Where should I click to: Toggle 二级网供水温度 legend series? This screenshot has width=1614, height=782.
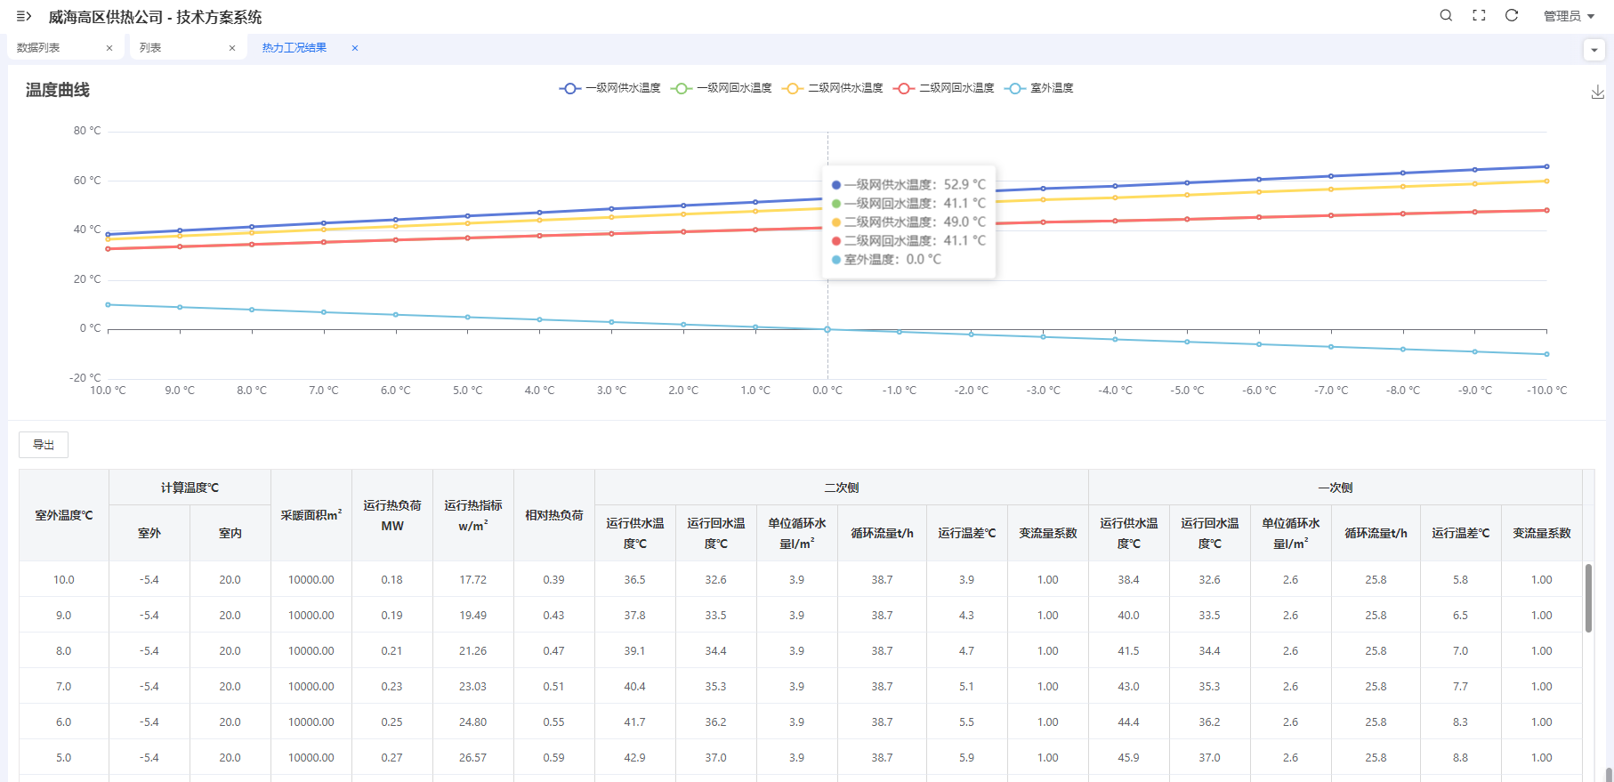coord(832,88)
